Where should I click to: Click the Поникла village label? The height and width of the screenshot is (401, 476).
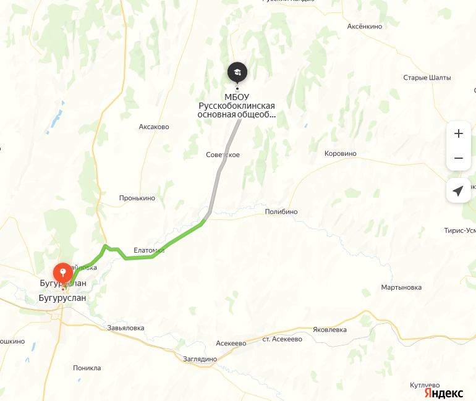(87, 368)
